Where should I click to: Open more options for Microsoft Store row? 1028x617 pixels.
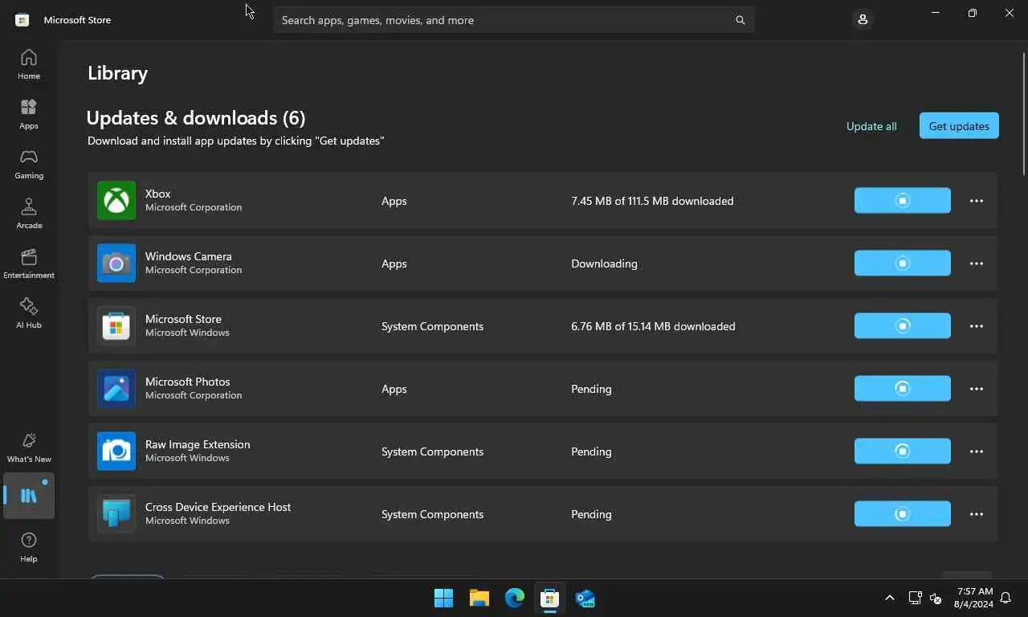[x=977, y=326]
